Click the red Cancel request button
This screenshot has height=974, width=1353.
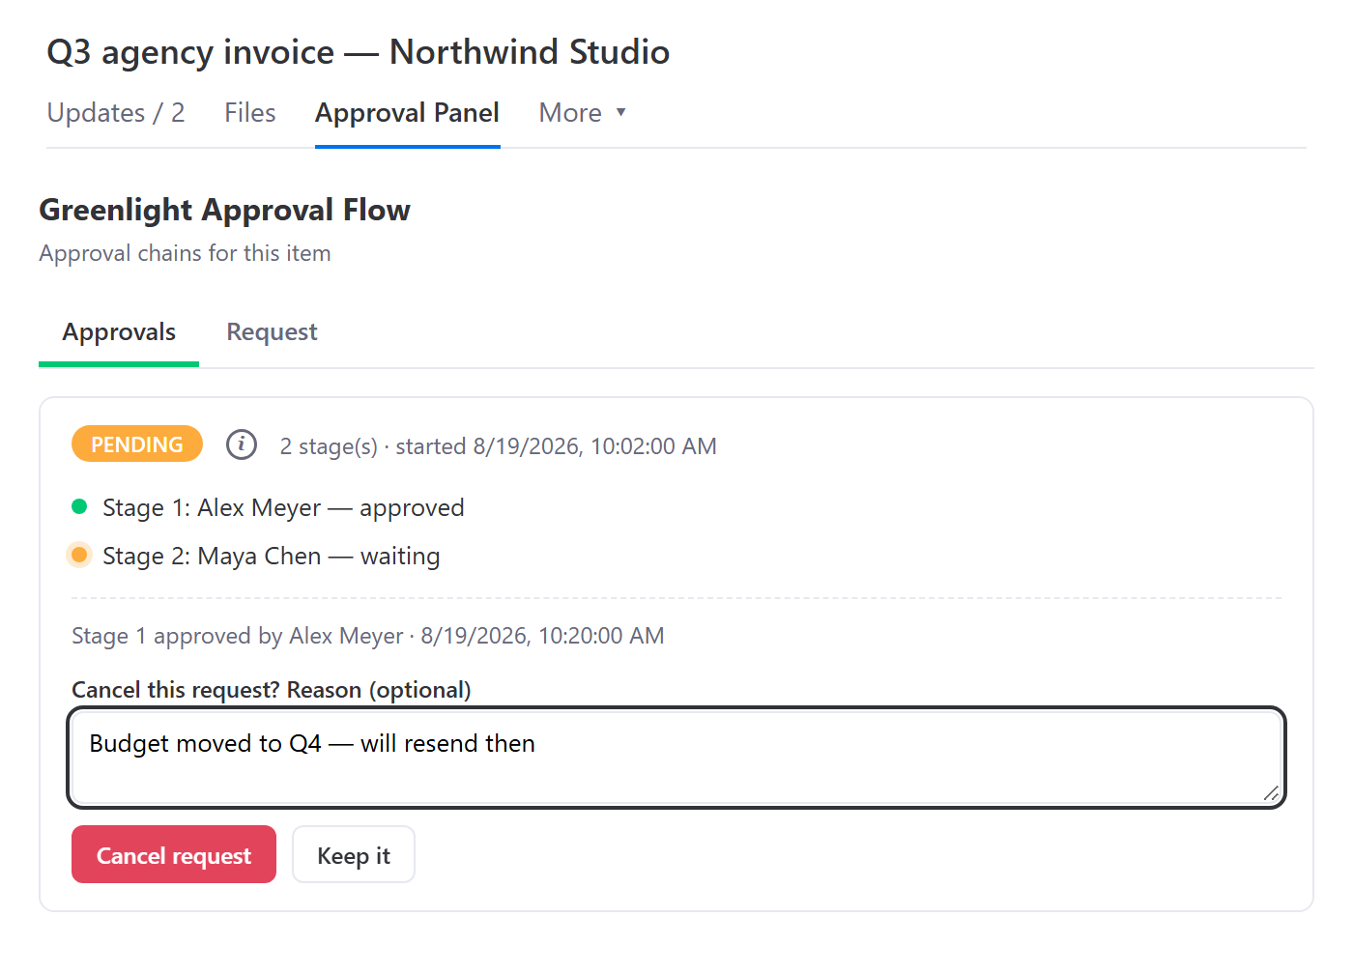(174, 854)
